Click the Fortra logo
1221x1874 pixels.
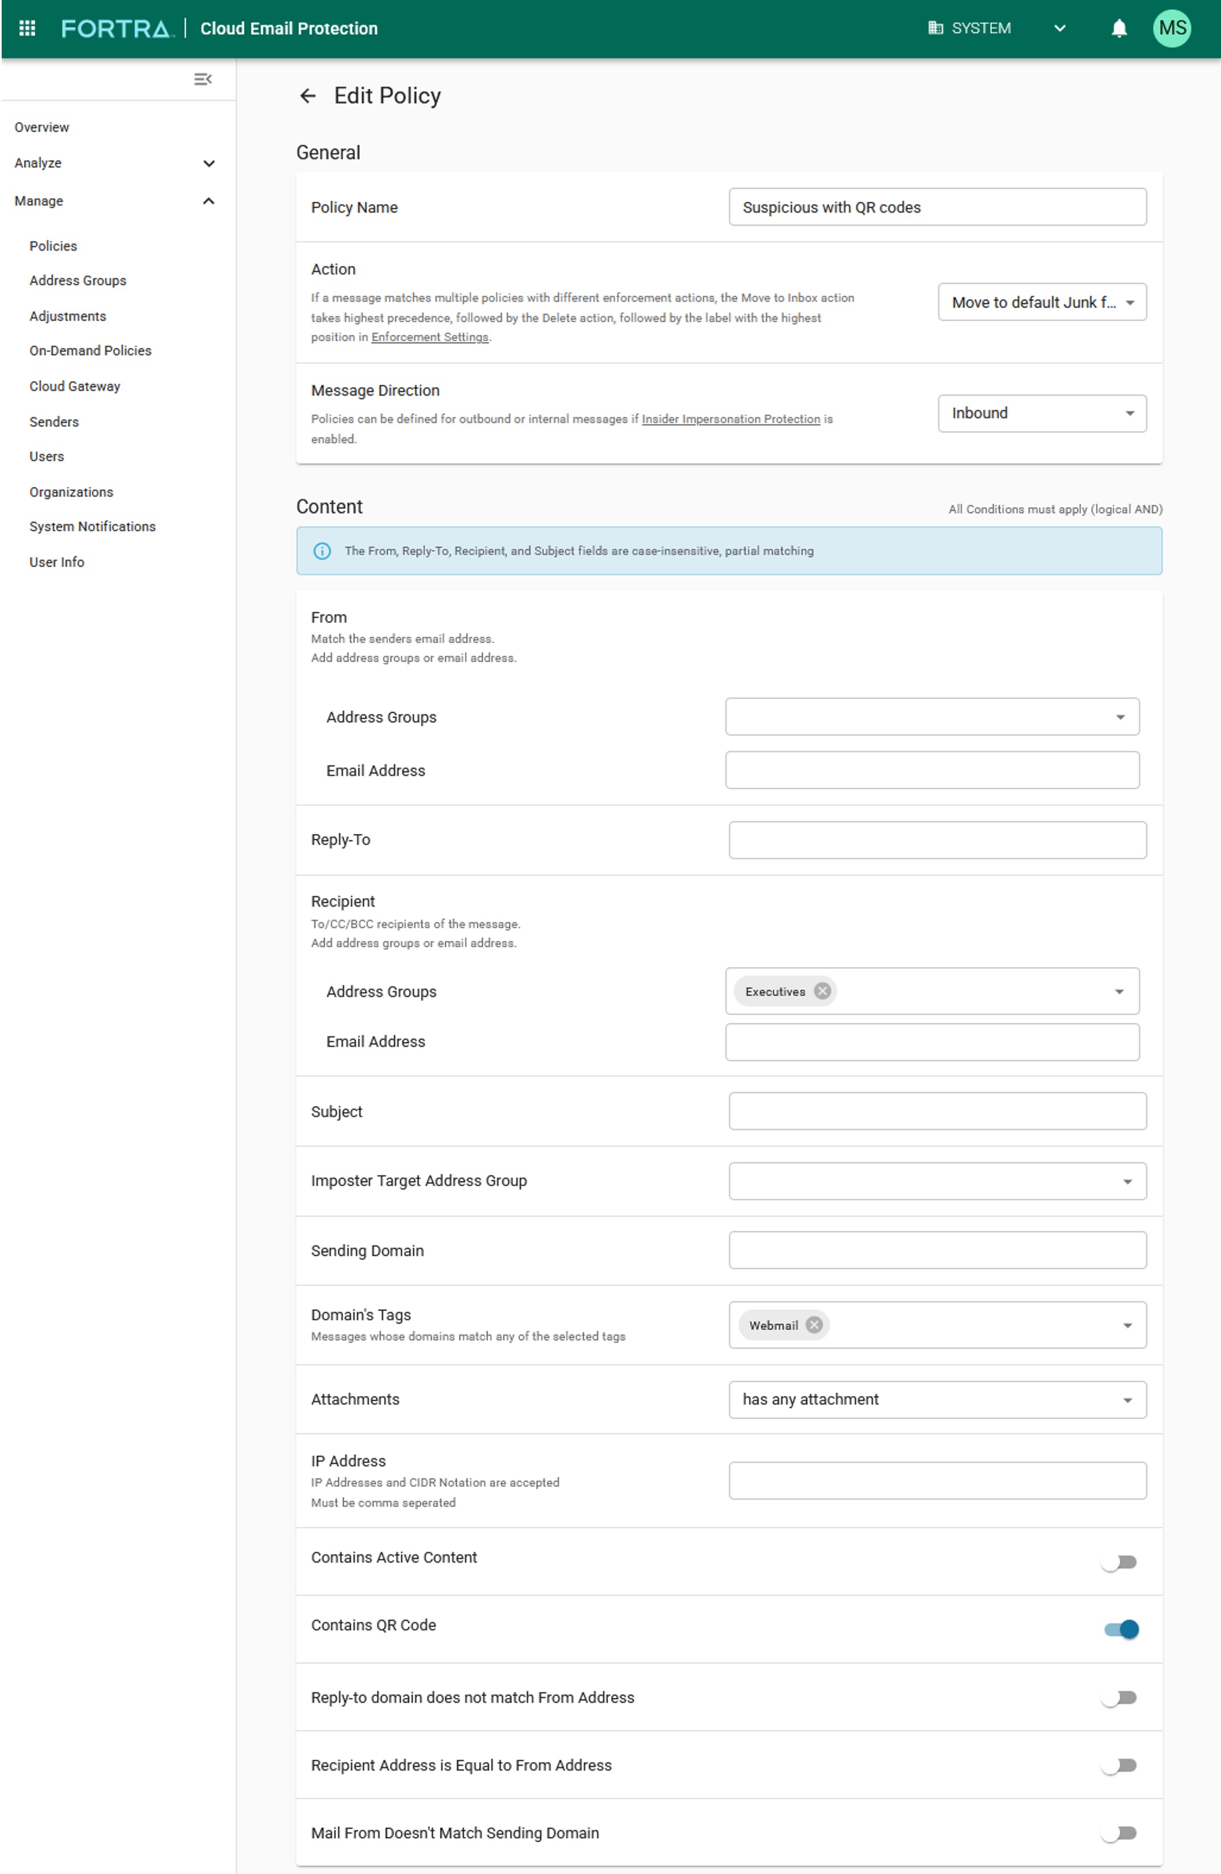point(117,28)
